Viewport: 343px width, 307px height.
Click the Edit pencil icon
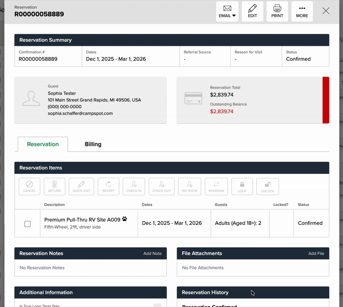[253, 12]
